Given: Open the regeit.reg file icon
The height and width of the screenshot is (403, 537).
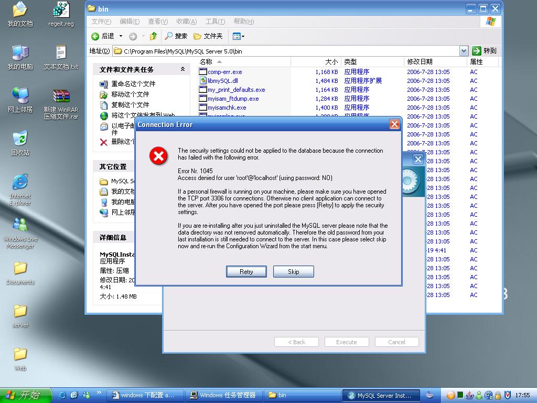Looking at the screenshot, I should click(x=61, y=14).
